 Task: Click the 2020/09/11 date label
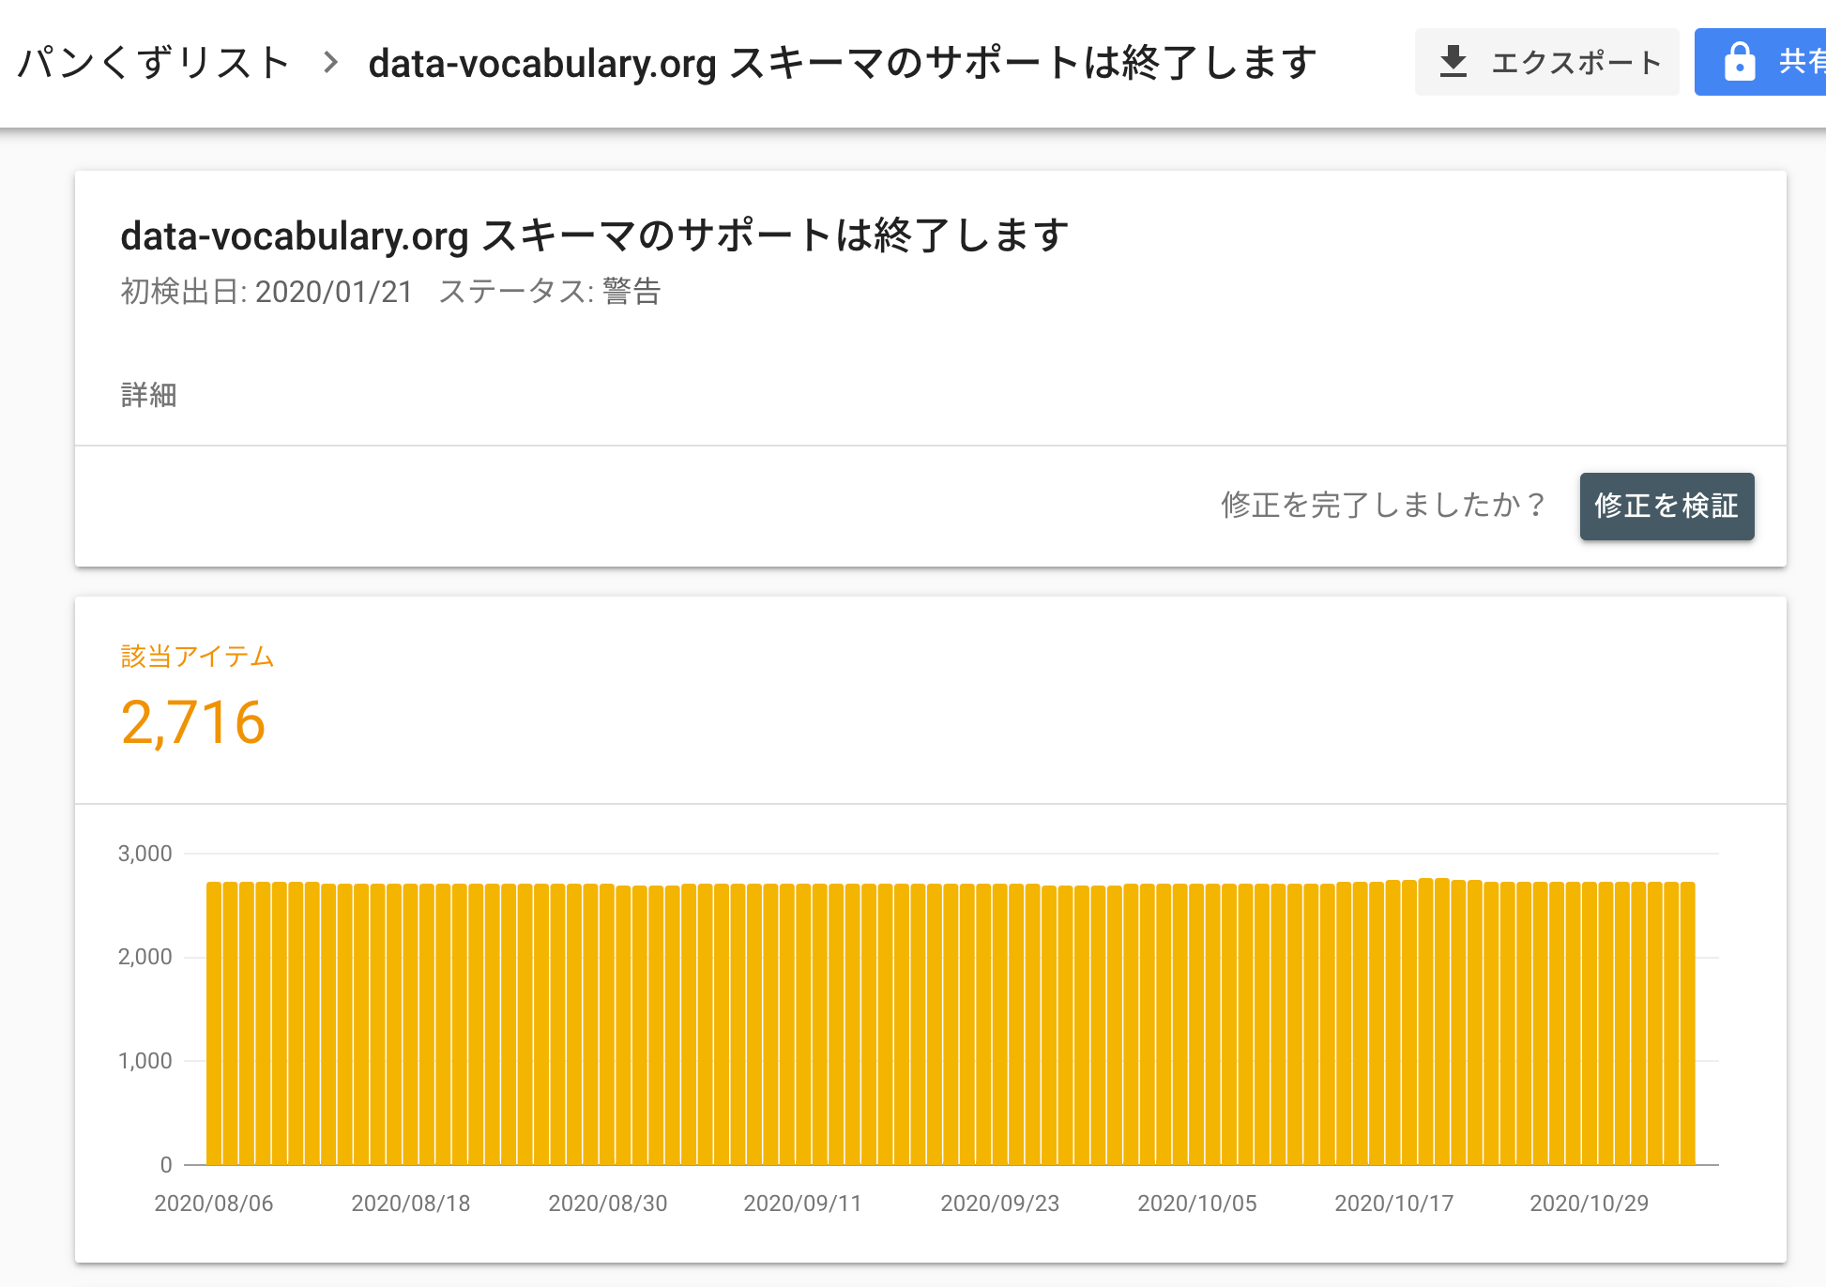(803, 1204)
